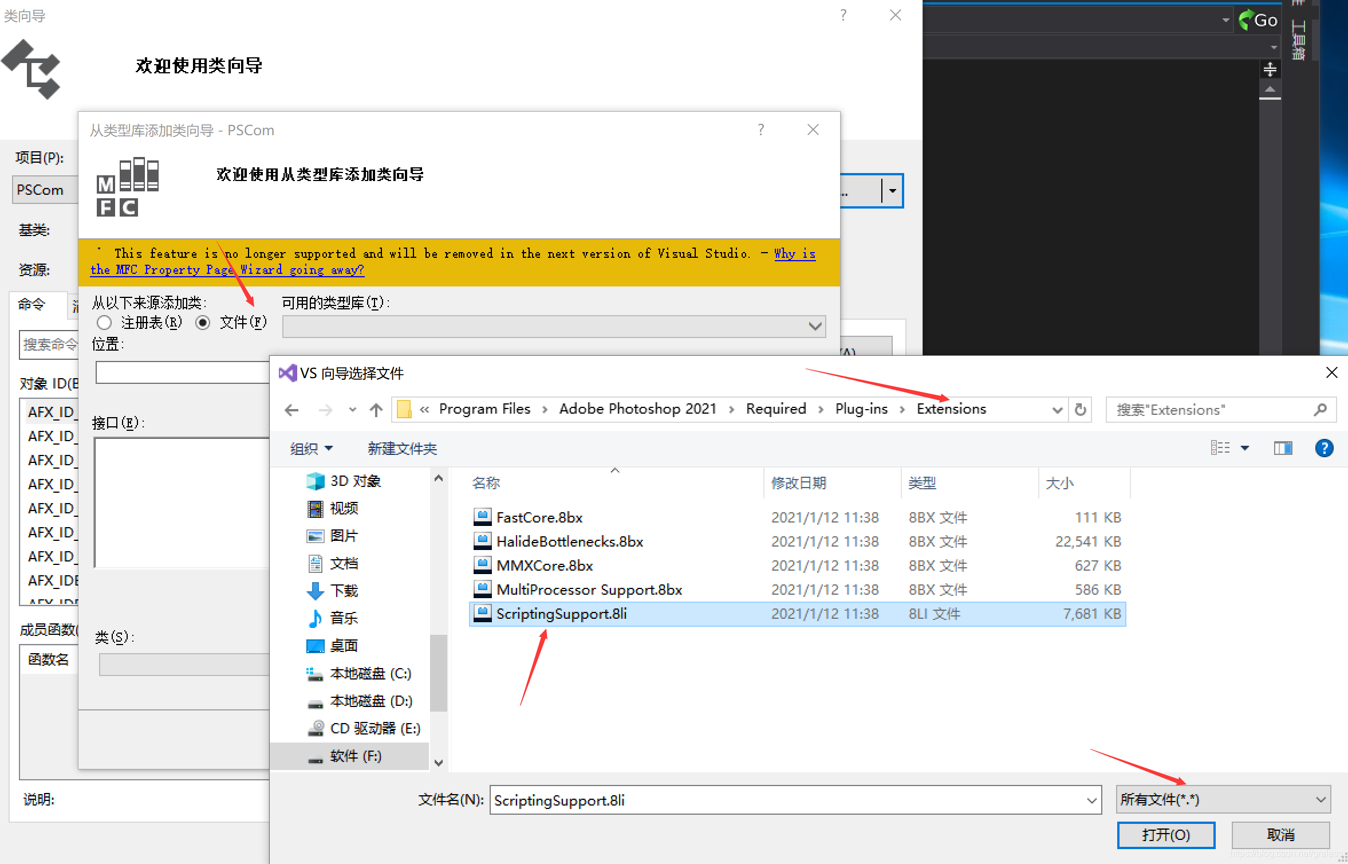Select the 注册表(R) radio button

[x=104, y=323]
